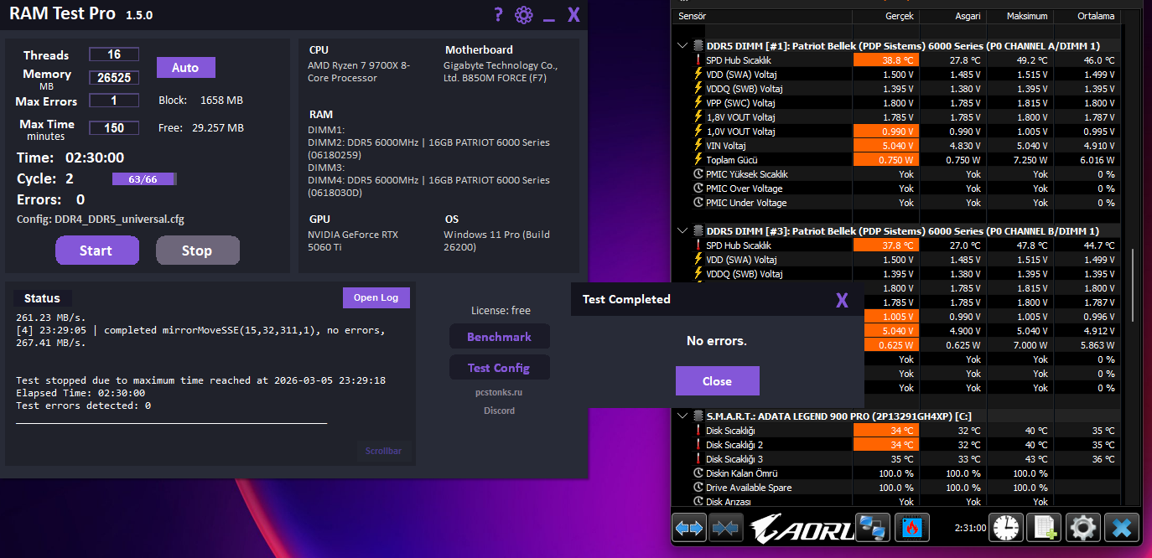
Task: Open the RAM Test Pro help question mark
Action: (x=498, y=14)
